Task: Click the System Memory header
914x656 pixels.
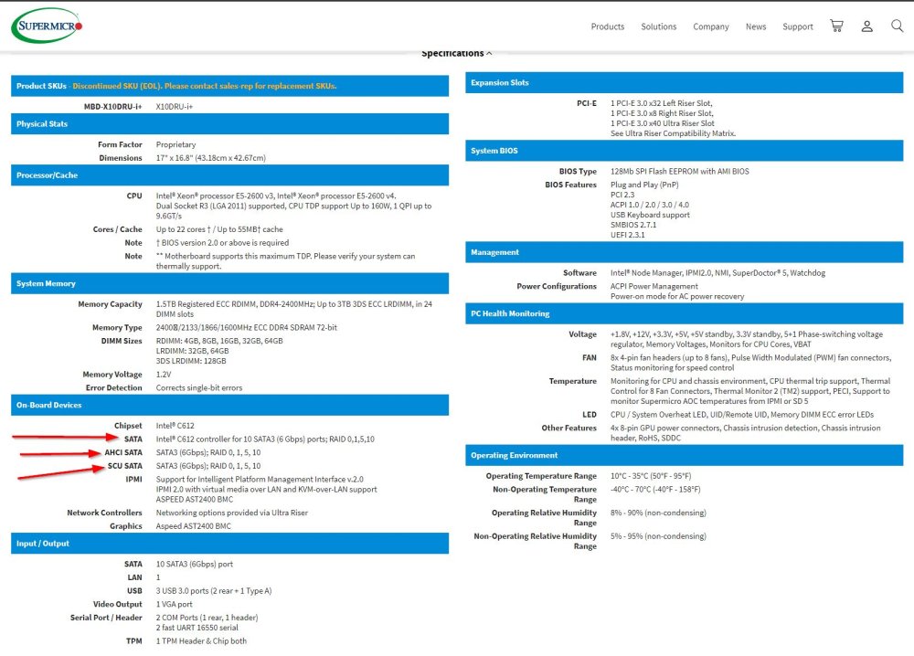Action: coord(229,283)
